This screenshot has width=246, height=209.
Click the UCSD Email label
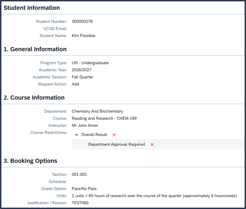coord(55,29)
